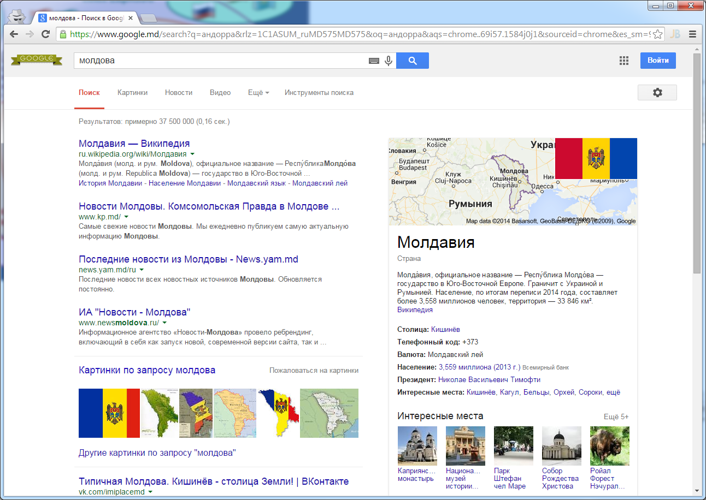The image size is (706, 500).
Task: Open the Chrome menu button
Action: point(692,34)
